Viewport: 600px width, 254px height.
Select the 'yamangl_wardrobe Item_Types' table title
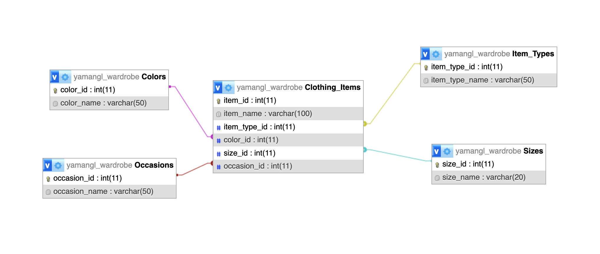tap(499, 54)
